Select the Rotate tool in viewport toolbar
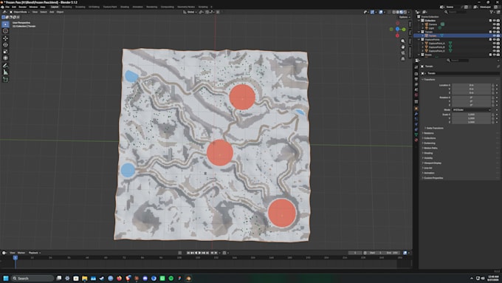Viewport: 502px width, 283px height. [x=5, y=45]
